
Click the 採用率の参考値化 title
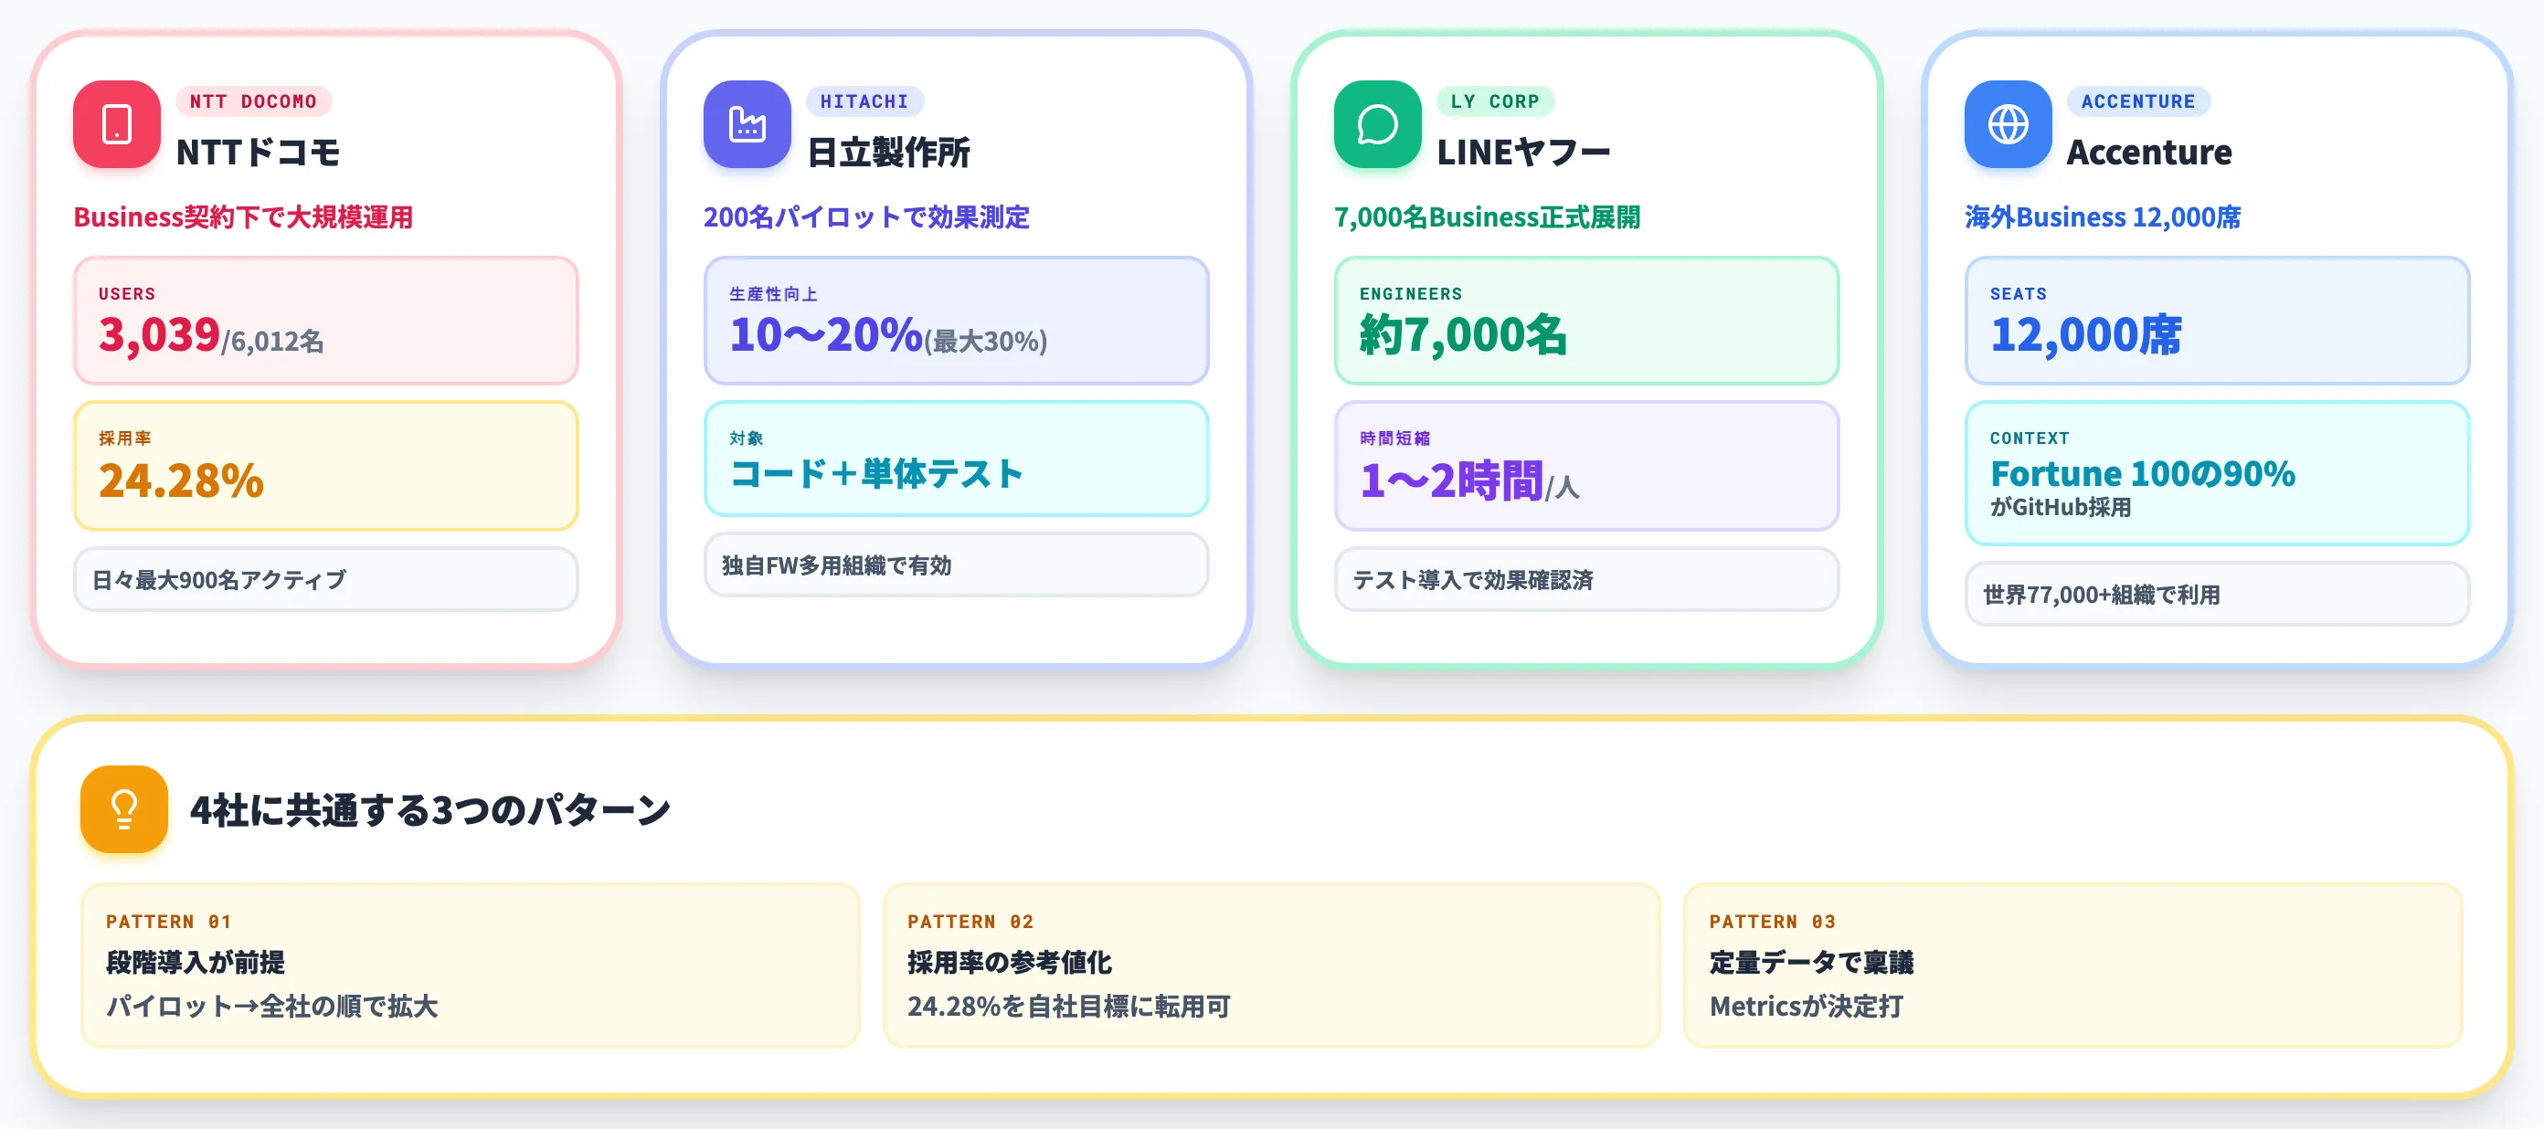[1010, 962]
